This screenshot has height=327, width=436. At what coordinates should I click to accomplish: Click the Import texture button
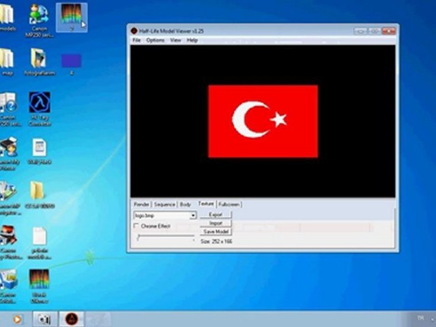point(215,223)
